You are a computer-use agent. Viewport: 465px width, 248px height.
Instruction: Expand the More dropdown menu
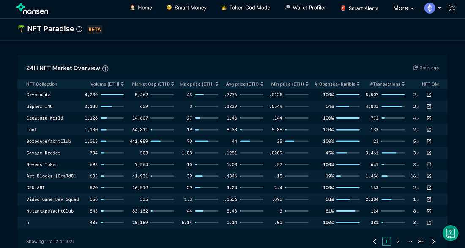point(403,8)
